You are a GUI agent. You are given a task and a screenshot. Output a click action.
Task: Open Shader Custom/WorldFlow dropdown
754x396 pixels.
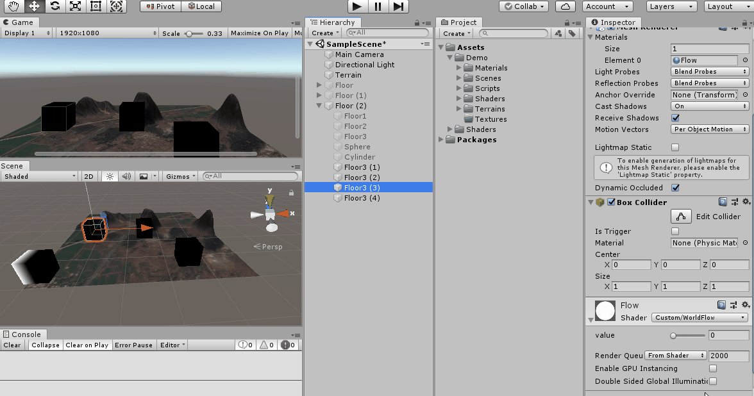pyautogui.click(x=700, y=318)
